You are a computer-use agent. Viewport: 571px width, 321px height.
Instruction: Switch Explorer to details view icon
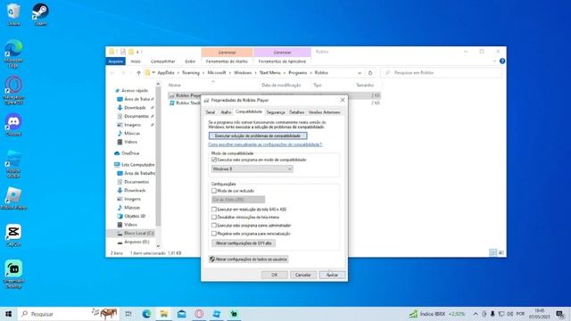(492, 252)
